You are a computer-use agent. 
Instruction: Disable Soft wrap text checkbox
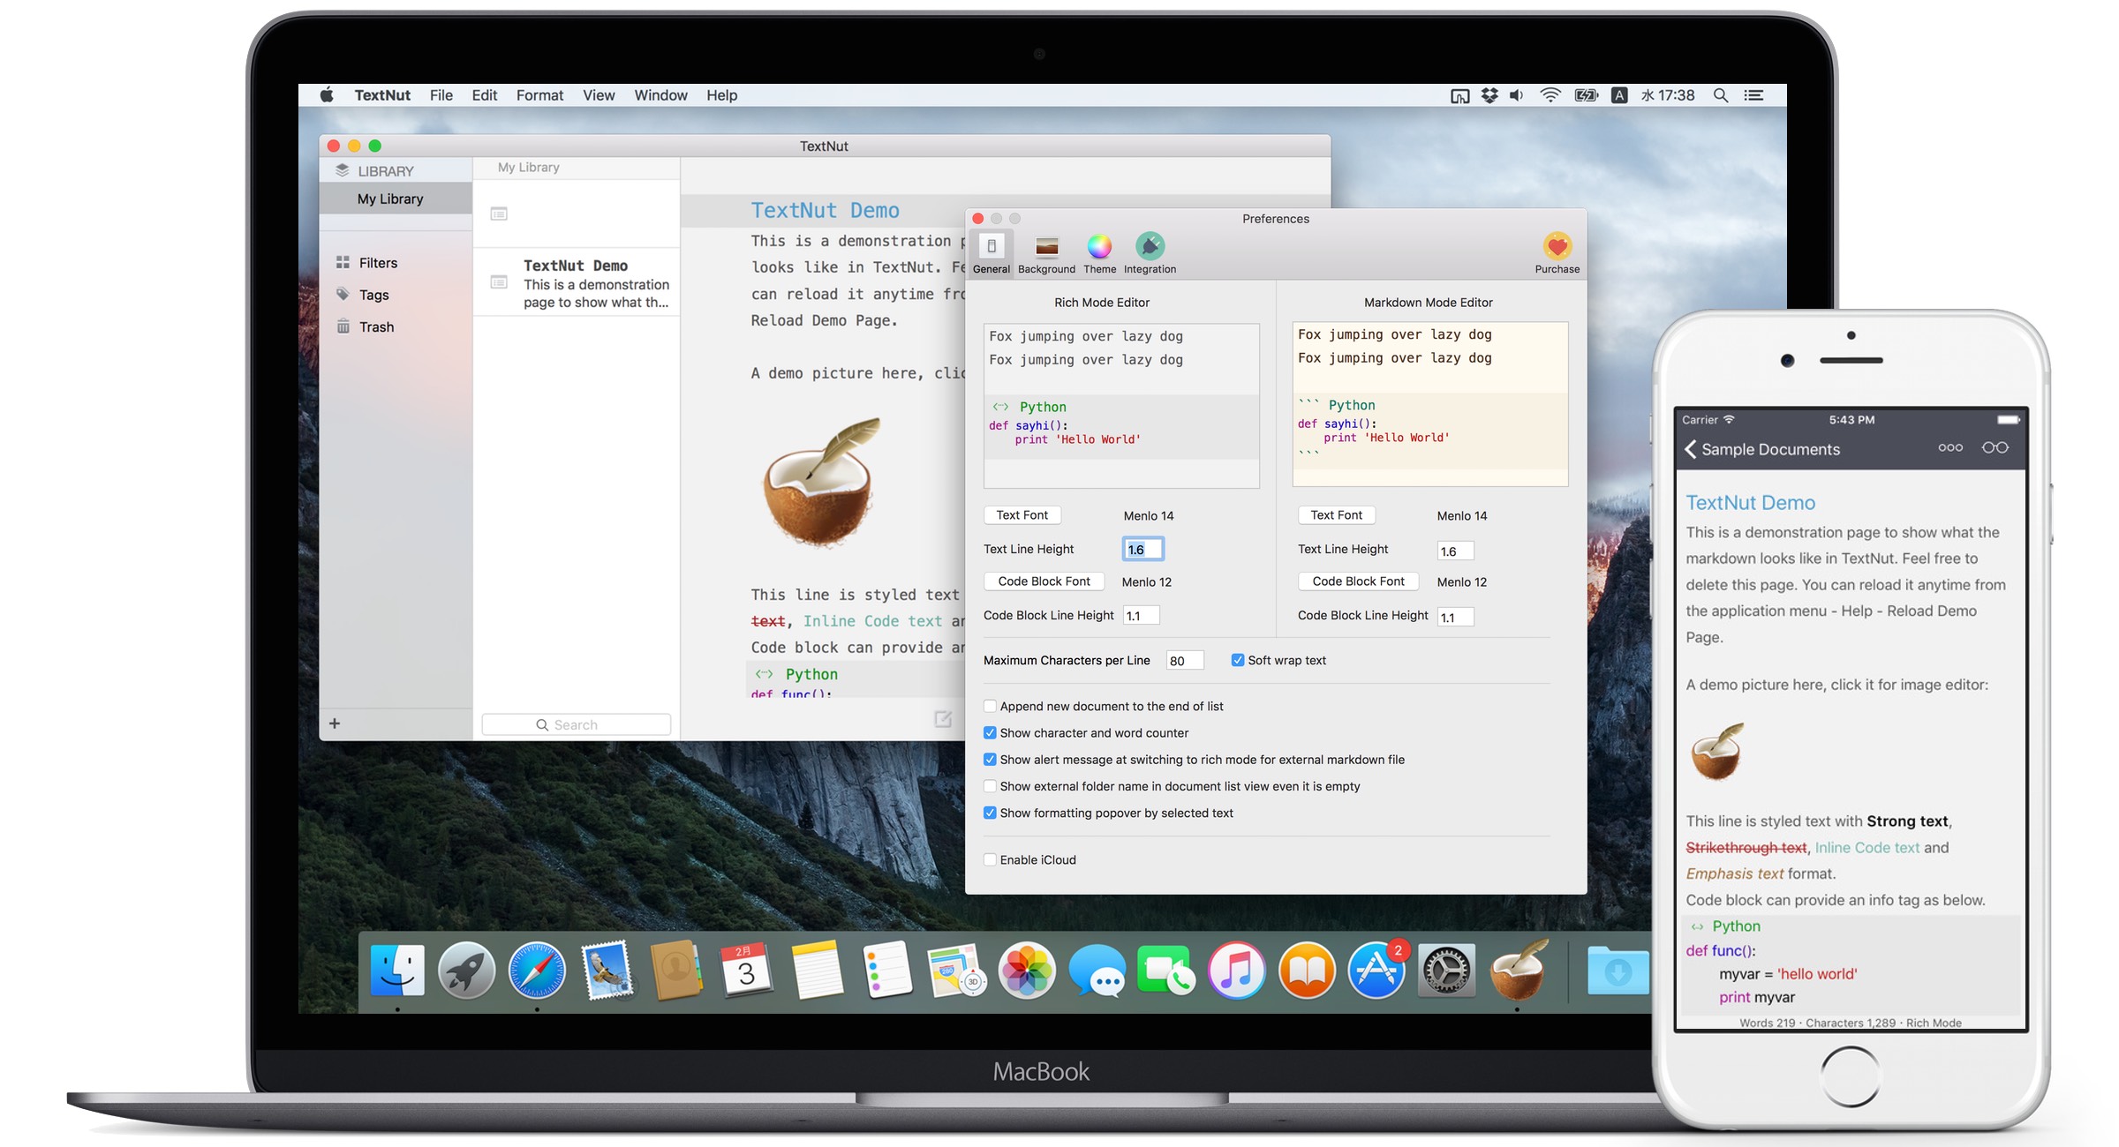[x=1237, y=660]
